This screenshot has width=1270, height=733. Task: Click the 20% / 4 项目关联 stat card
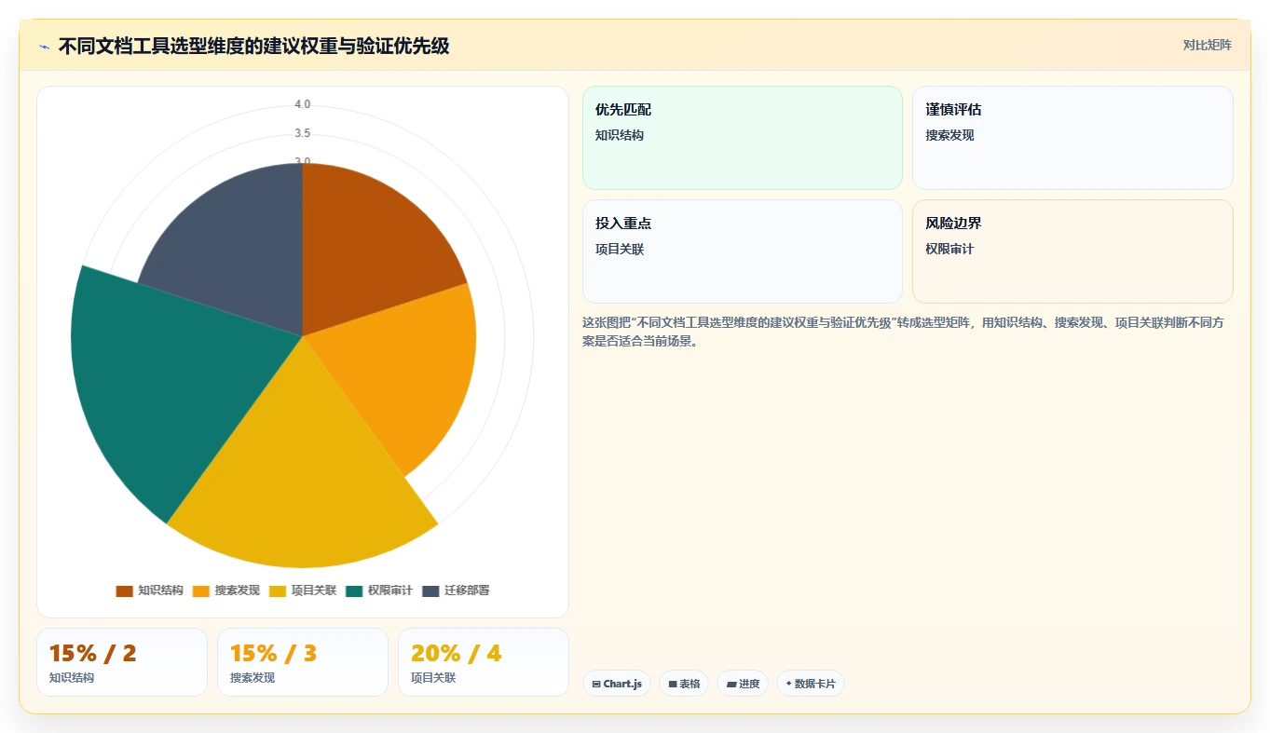[484, 662]
